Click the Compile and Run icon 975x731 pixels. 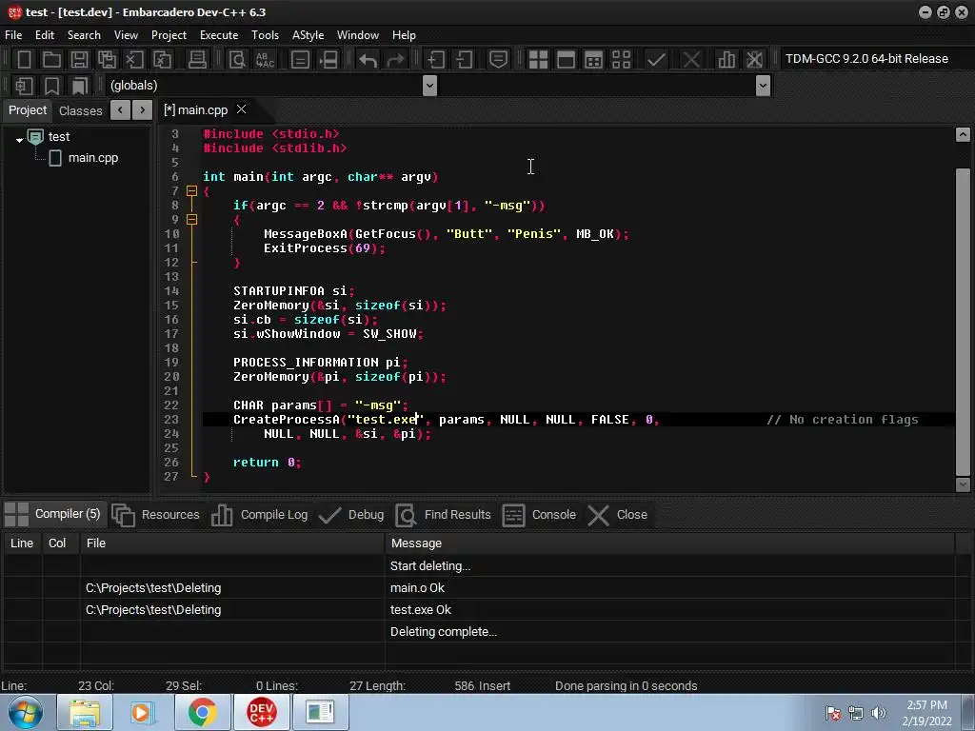click(594, 60)
